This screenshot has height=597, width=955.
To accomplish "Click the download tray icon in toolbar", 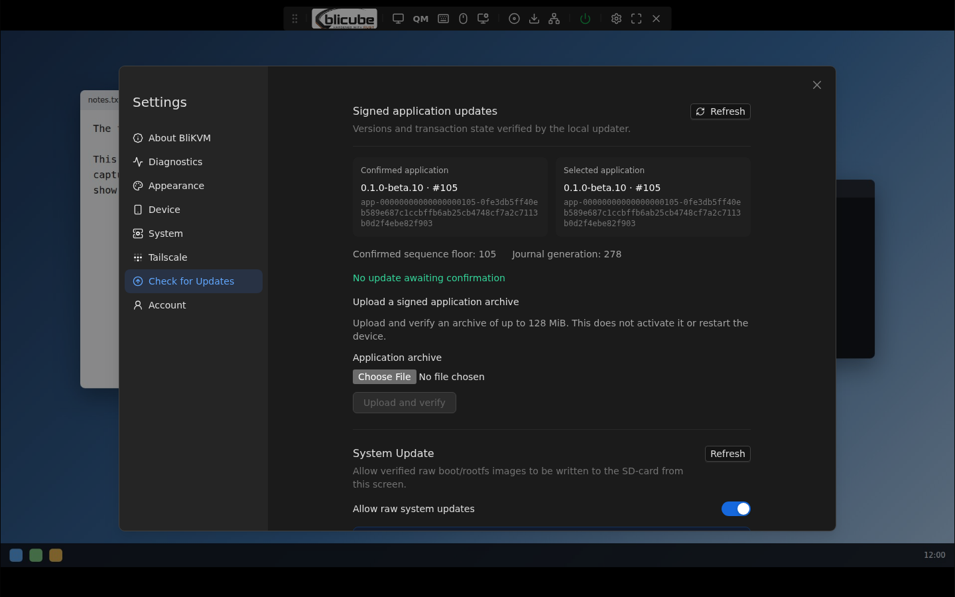I will click(534, 19).
